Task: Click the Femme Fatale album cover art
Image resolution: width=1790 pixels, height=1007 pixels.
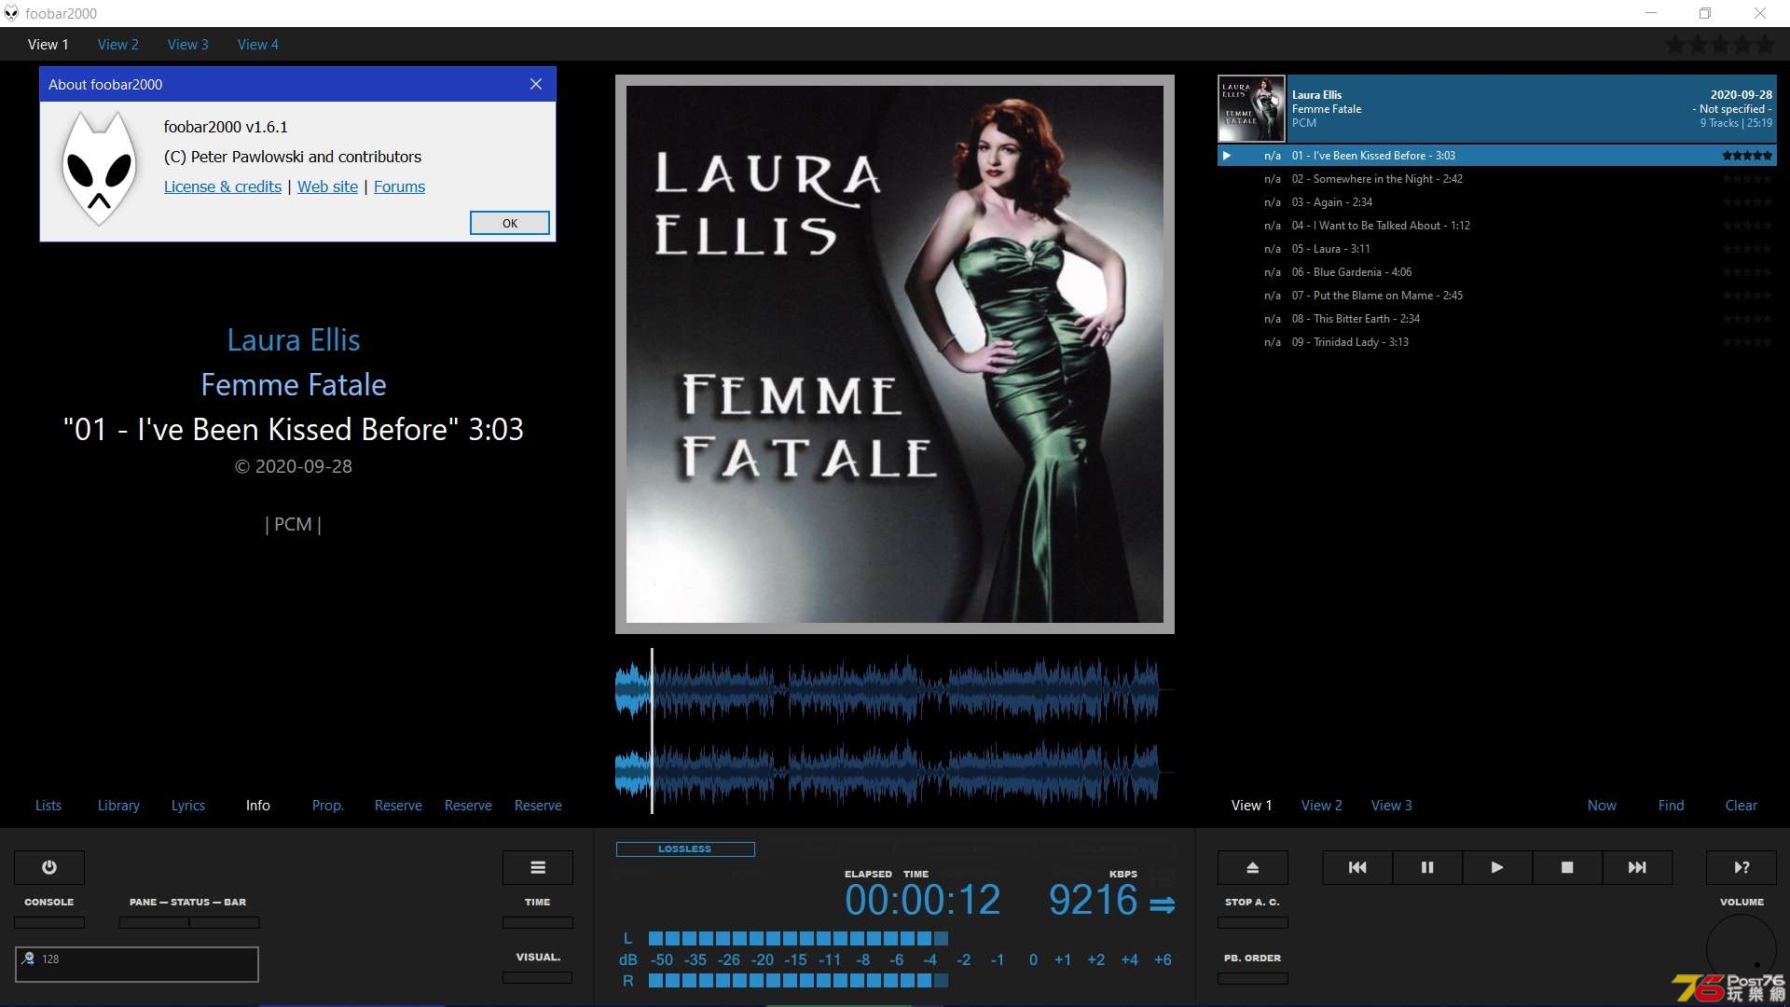Action: pyautogui.click(x=895, y=354)
